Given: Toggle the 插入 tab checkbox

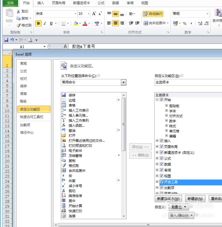Looking at the screenshot, I should click(x=162, y=141).
